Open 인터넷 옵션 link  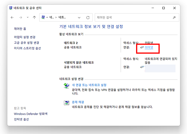click(21, 119)
